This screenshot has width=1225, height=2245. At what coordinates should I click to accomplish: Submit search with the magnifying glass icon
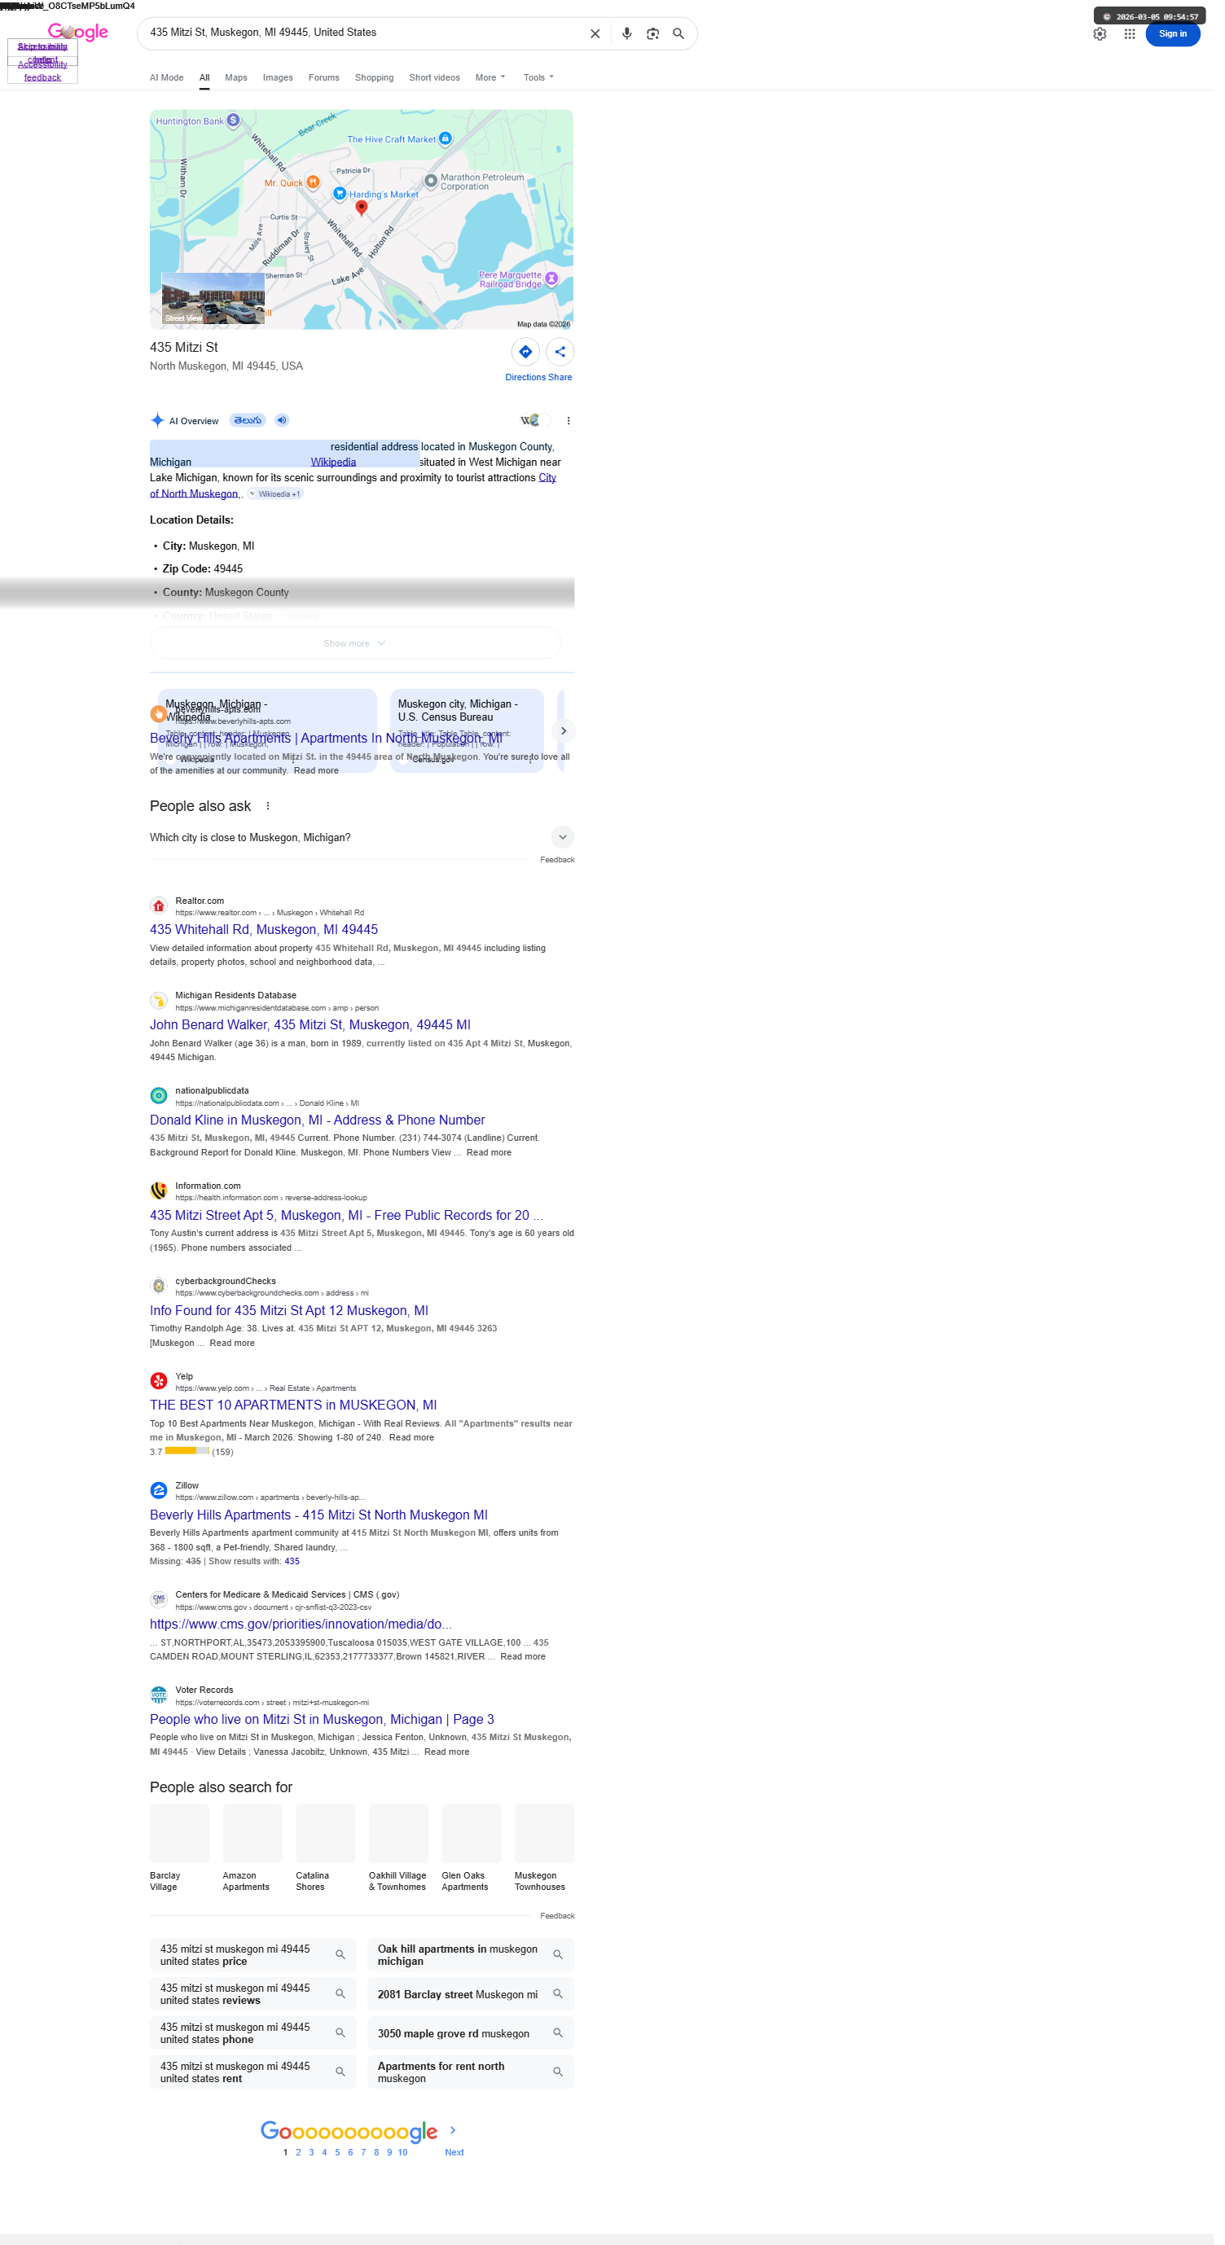click(678, 34)
